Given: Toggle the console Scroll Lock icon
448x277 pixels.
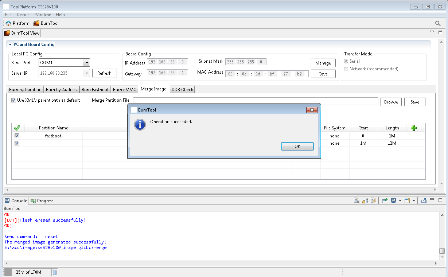Looking at the screenshot, I should 365,200.
